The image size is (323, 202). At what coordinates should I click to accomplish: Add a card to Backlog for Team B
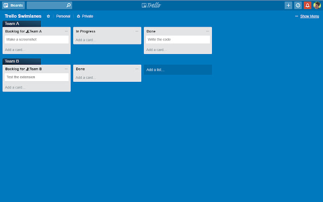pyautogui.click(x=15, y=87)
